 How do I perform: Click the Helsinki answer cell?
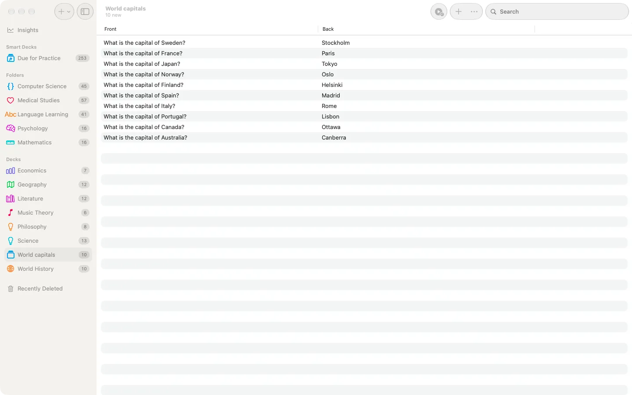[x=332, y=85]
